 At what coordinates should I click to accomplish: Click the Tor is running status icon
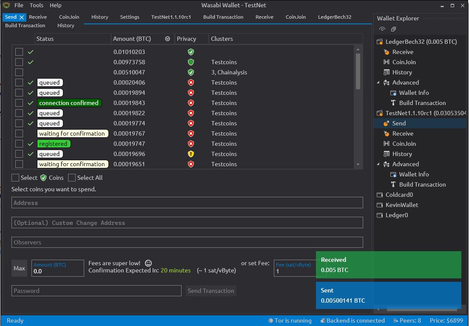click(271, 320)
